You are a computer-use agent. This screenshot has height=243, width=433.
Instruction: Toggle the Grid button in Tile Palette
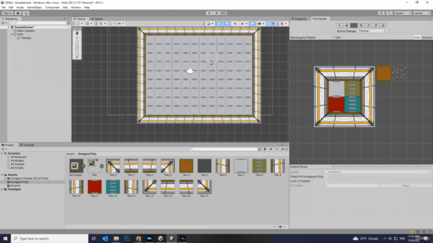click(x=417, y=38)
